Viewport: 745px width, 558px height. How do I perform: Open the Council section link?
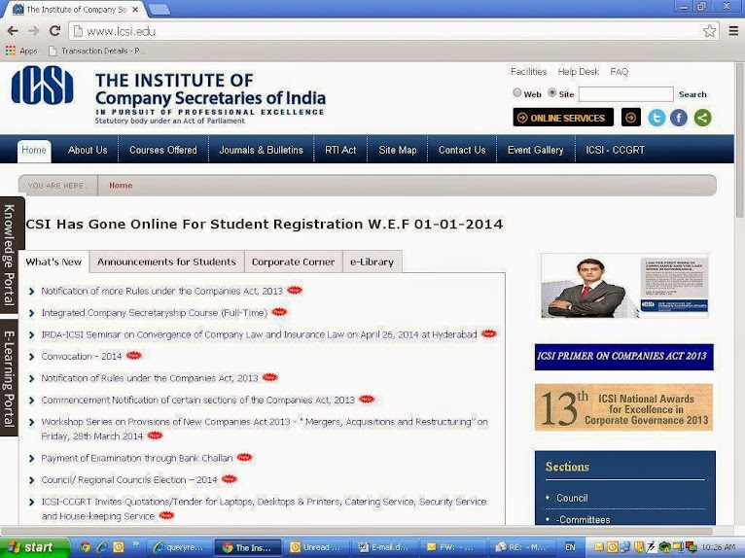coord(572,498)
